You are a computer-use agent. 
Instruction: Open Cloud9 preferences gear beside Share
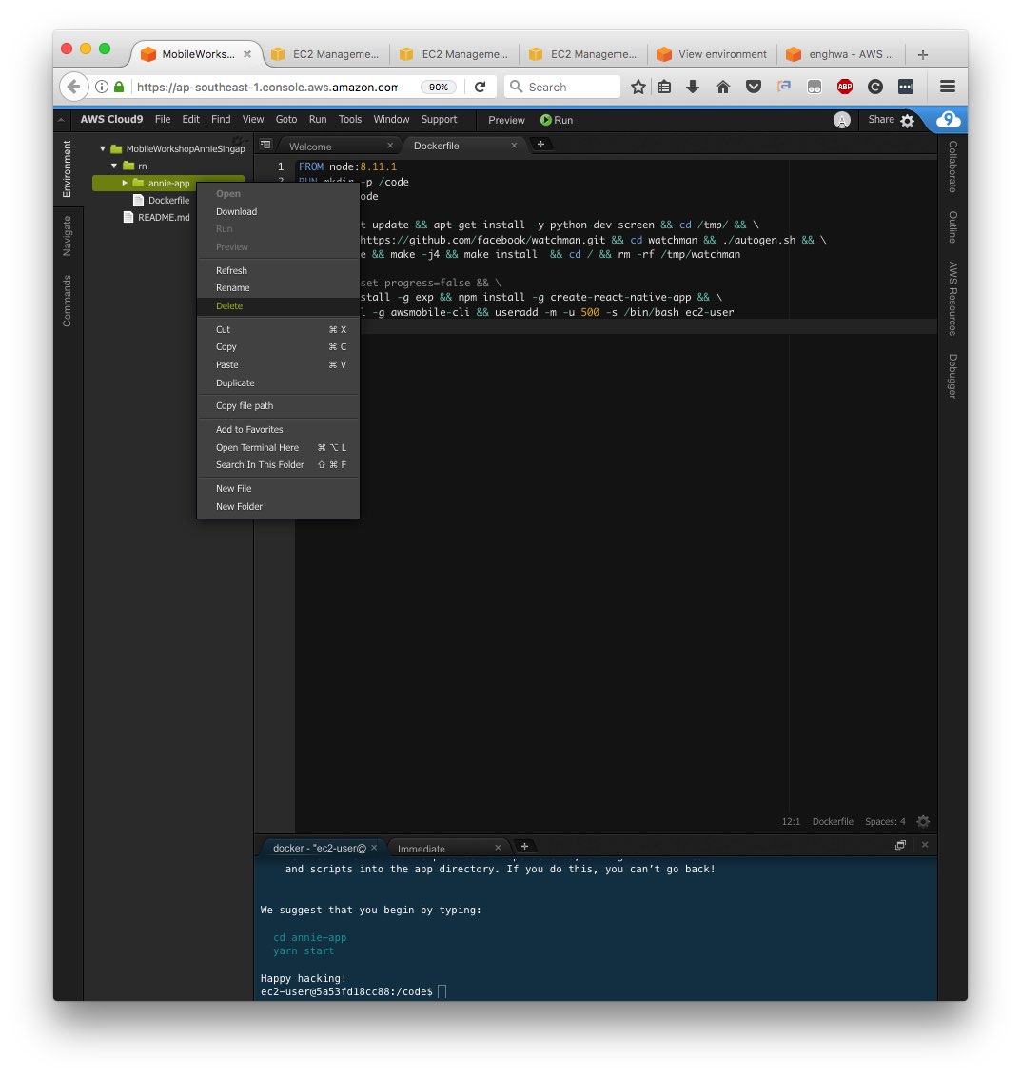(x=908, y=121)
